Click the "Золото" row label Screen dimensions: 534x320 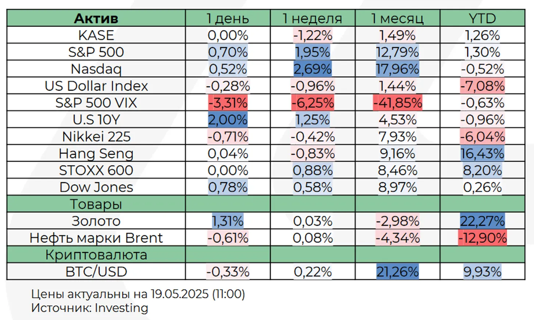96,221
